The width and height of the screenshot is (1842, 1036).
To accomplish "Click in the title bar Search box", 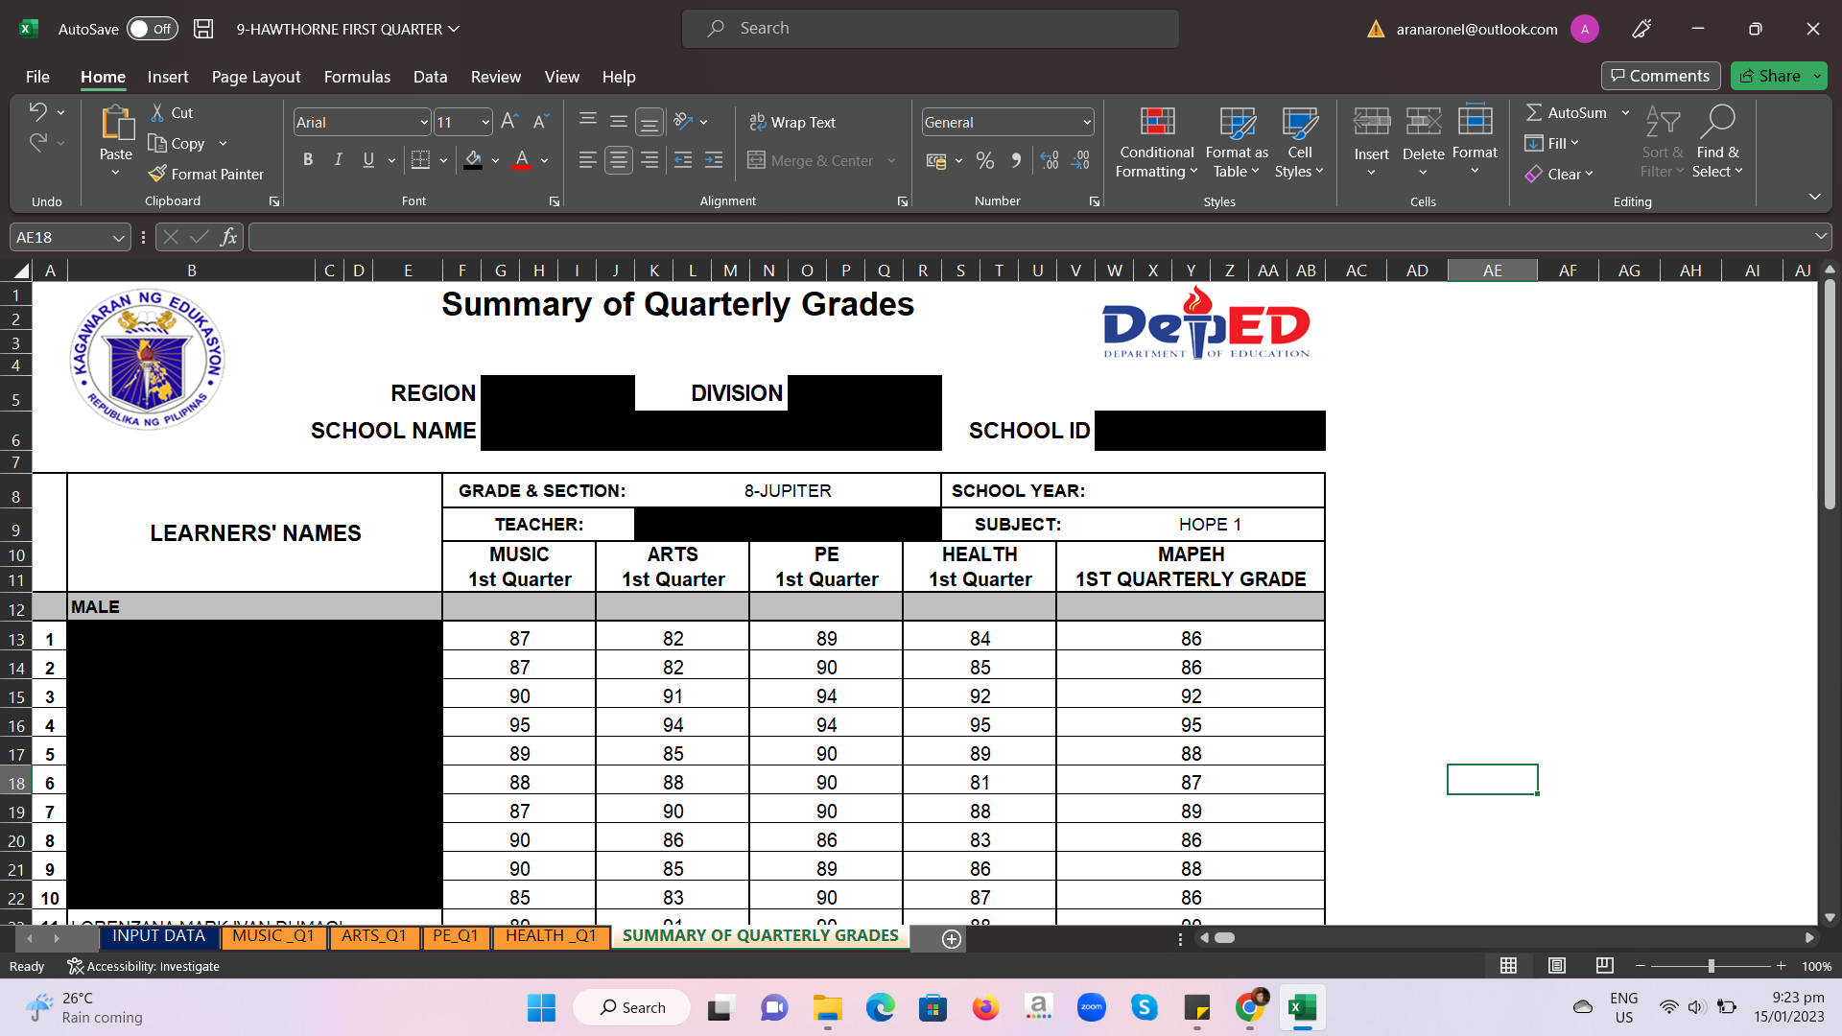I will (931, 29).
